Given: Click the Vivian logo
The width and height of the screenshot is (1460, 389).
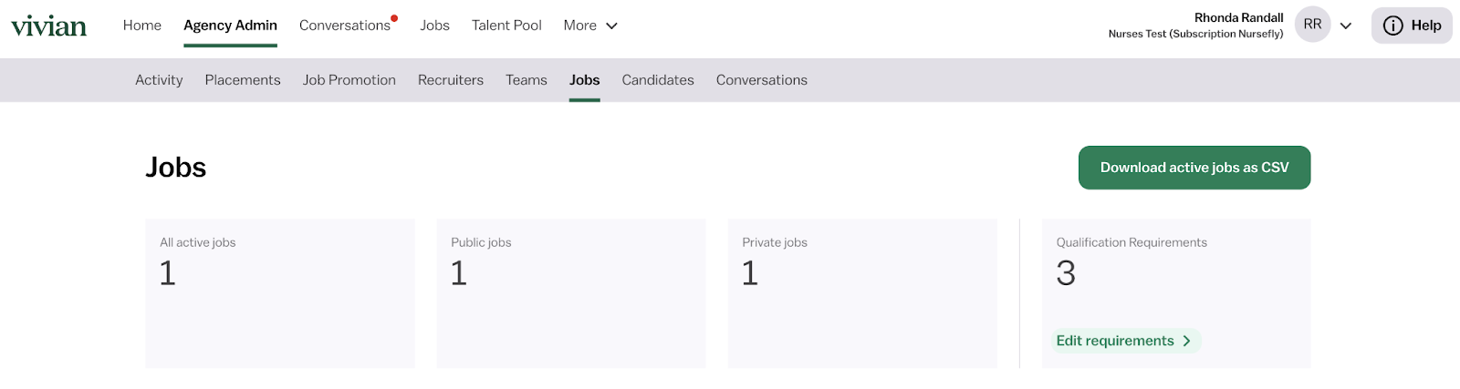Looking at the screenshot, I should (49, 26).
